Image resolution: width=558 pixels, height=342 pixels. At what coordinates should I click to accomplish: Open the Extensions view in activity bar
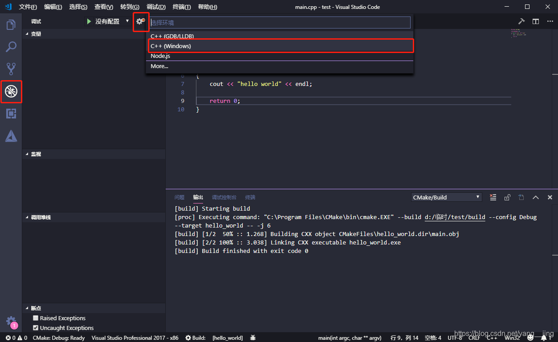(x=11, y=114)
